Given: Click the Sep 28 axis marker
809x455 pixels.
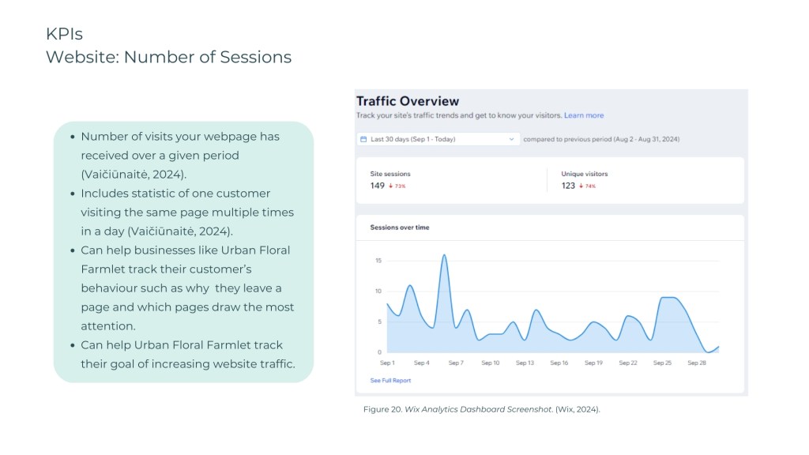Looking at the screenshot, I should click(x=696, y=363).
